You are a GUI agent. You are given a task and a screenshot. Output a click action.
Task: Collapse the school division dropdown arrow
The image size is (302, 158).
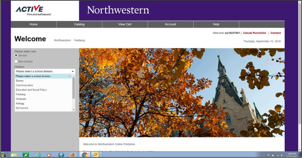pyautogui.click(x=73, y=71)
